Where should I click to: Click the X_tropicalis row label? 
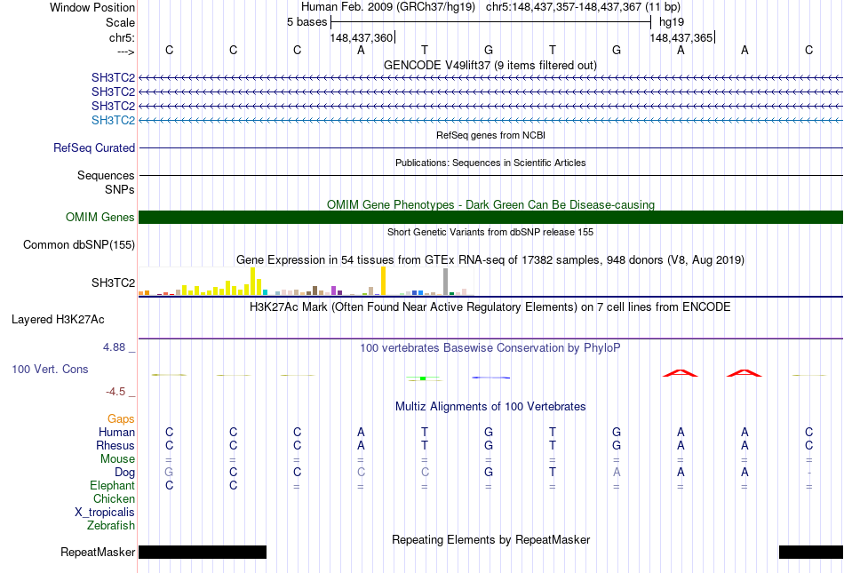(105, 513)
